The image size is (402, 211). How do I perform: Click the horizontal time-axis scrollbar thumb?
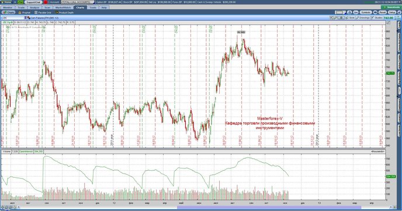pos(269,208)
